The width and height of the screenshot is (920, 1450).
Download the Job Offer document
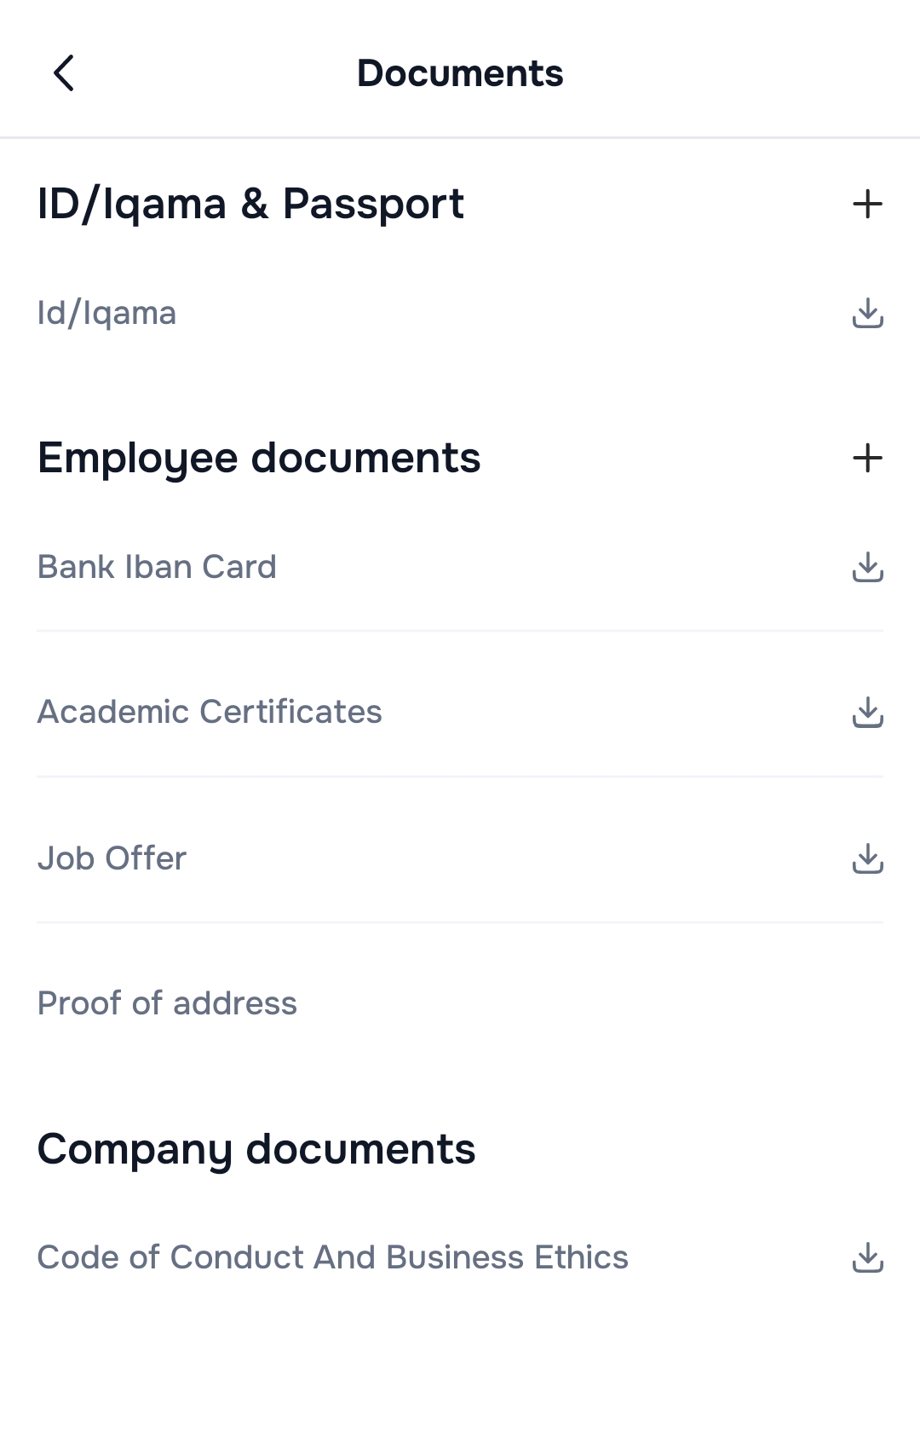[x=867, y=858]
